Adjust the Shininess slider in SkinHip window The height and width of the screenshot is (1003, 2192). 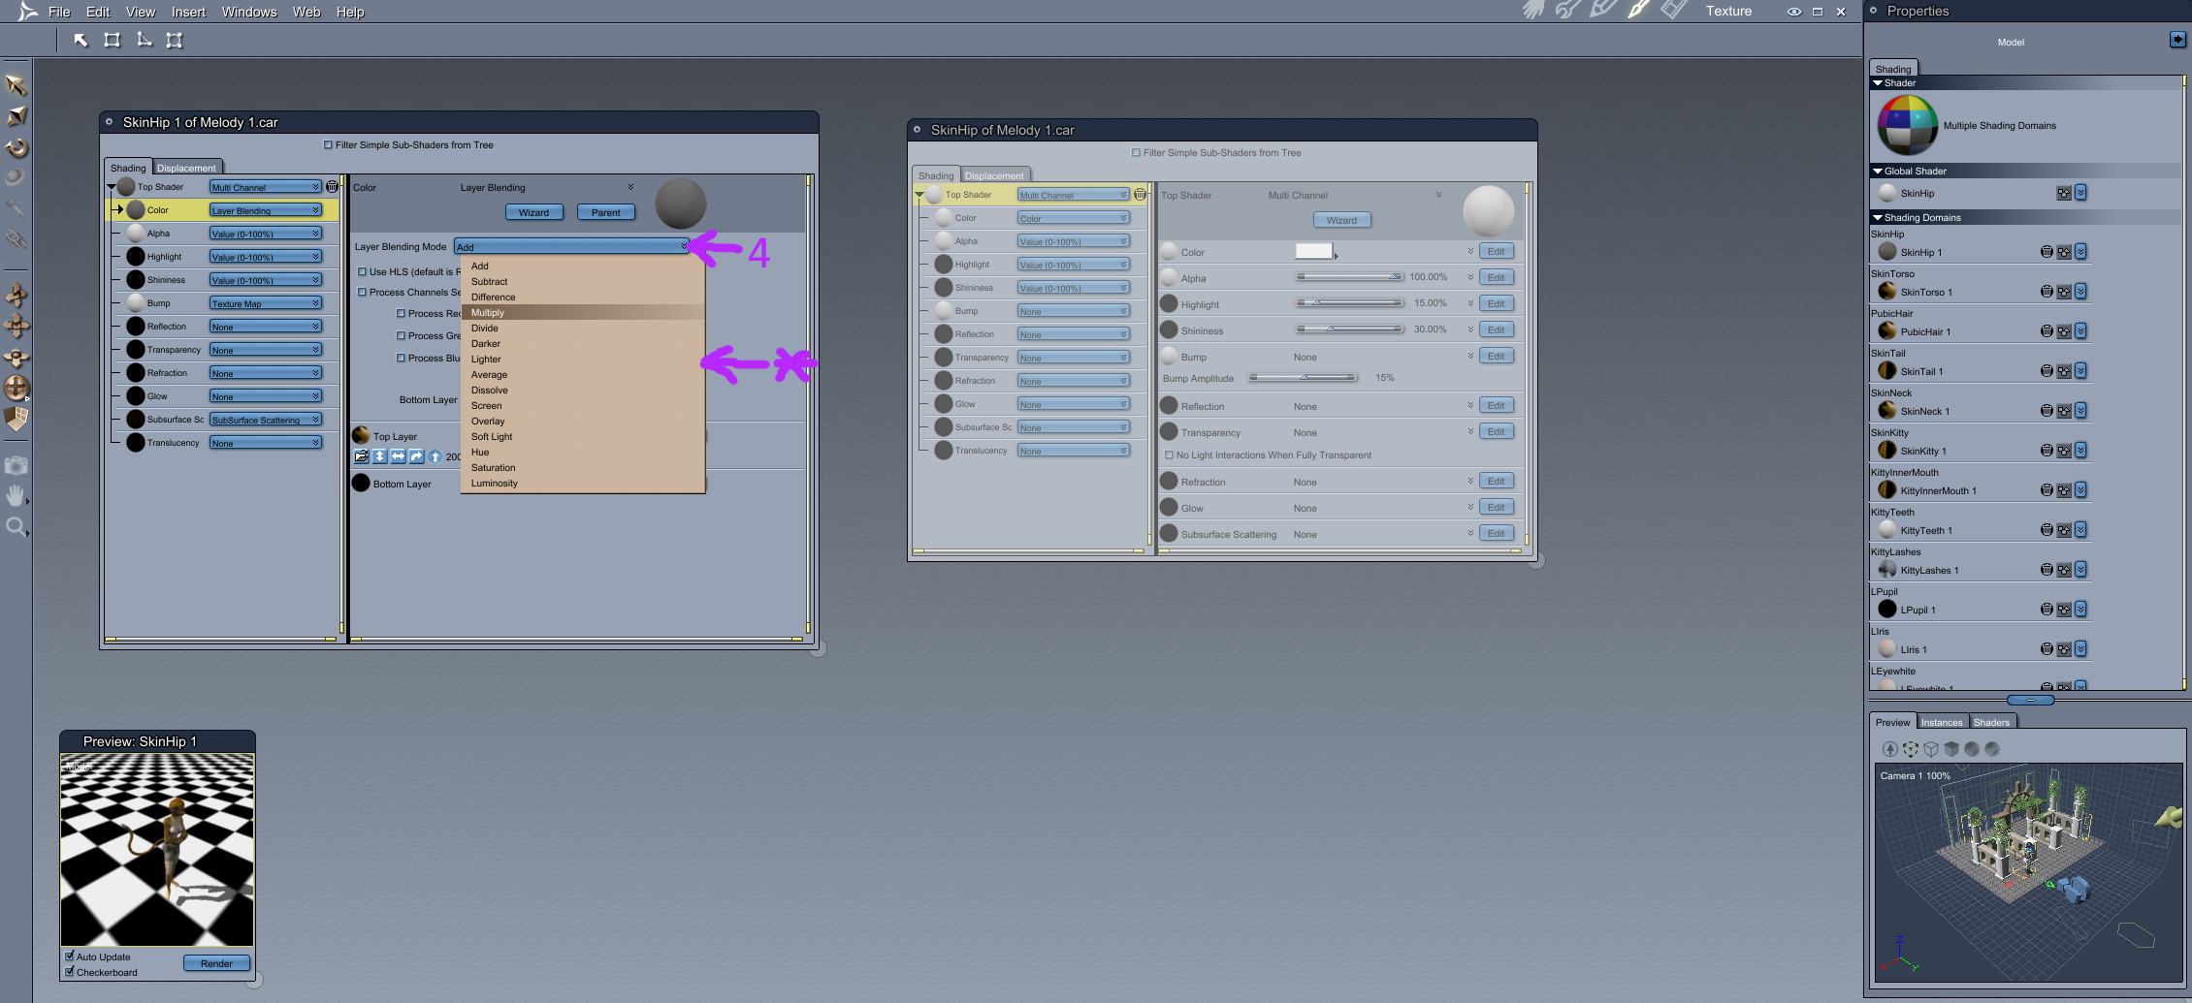tap(1349, 329)
